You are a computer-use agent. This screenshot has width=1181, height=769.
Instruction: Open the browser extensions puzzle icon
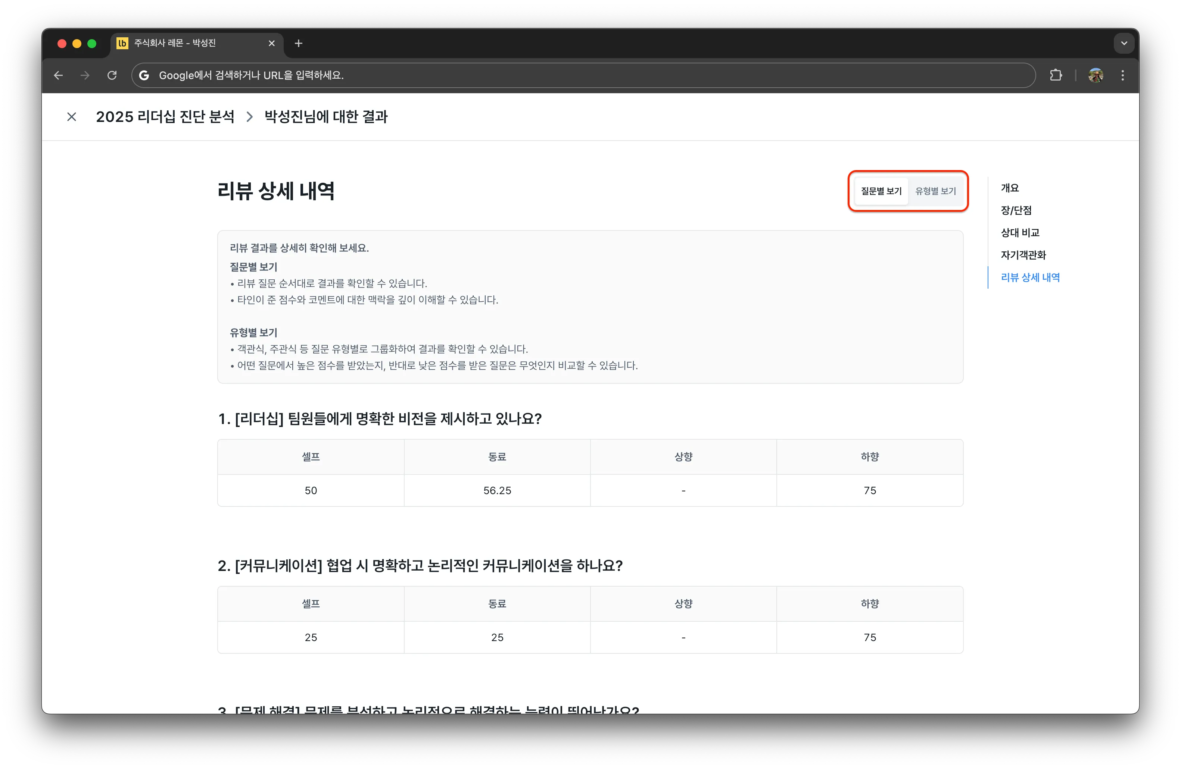pyautogui.click(x=1056, y=75)
